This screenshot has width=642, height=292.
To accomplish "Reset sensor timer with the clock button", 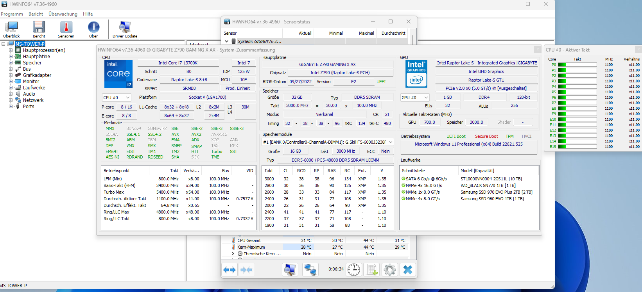I will (x=354, y=270).
